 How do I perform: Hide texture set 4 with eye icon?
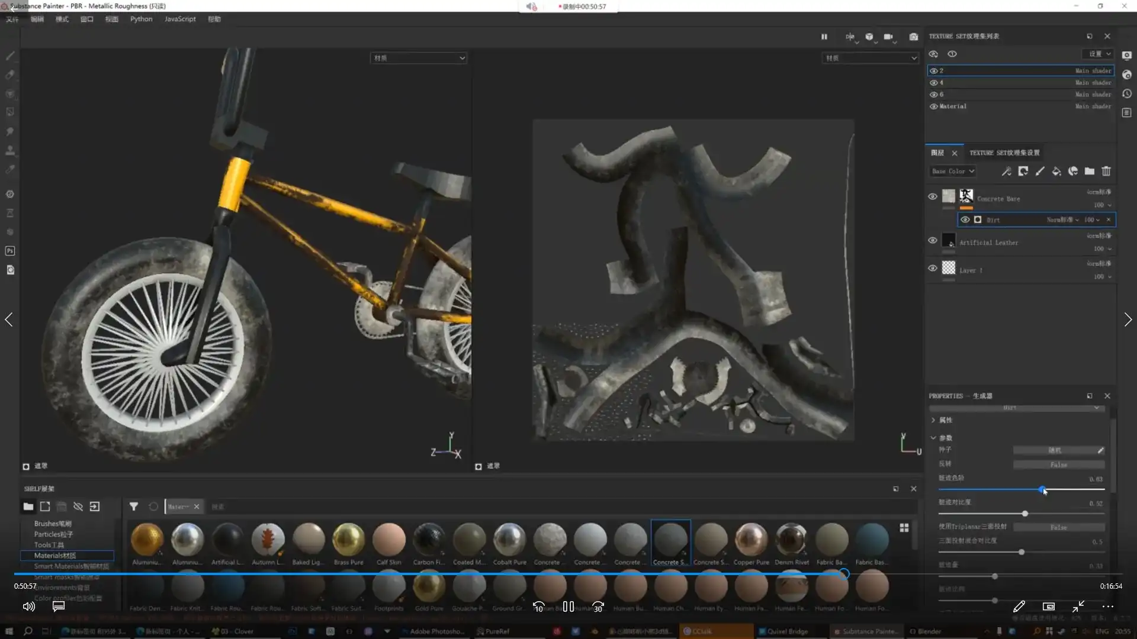[934, 83]
